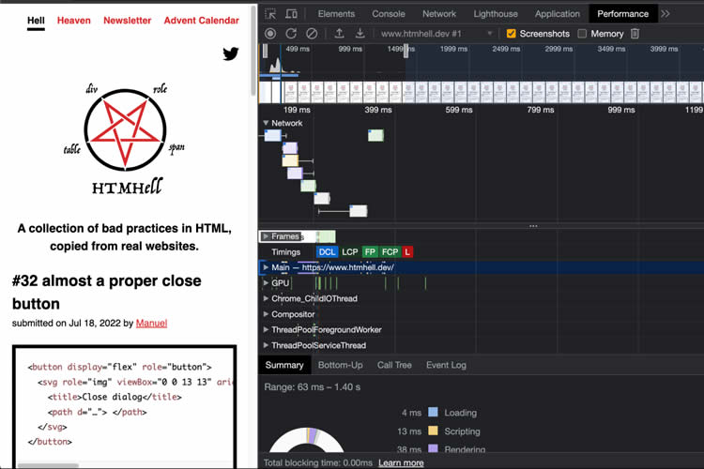Open author Manuel's link
Image resolution: width=704 pixels, height=469 pixels.
tap(151, 323)
